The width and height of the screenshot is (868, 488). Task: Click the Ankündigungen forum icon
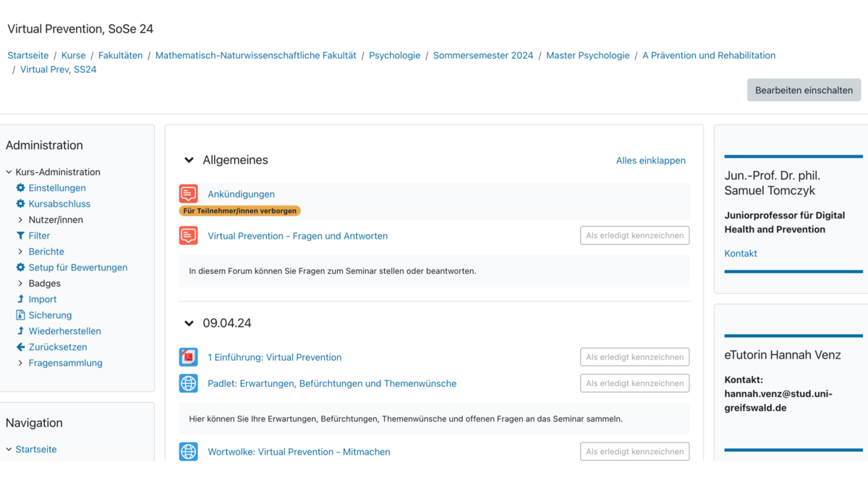coord(188,194)
